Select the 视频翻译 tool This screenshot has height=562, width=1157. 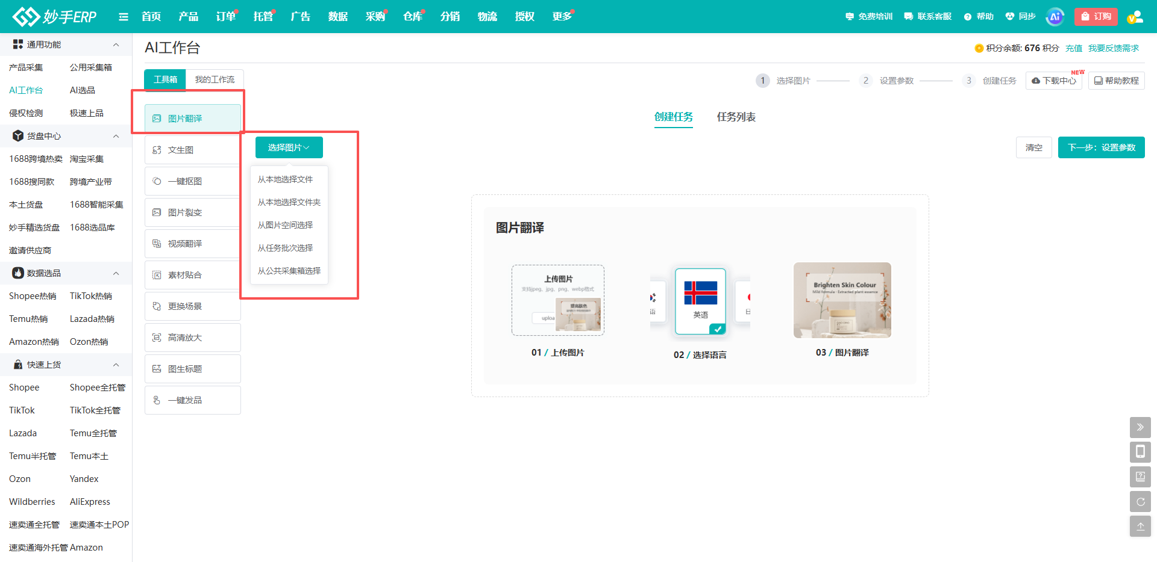pyautogui.click(x=193, y=244)
